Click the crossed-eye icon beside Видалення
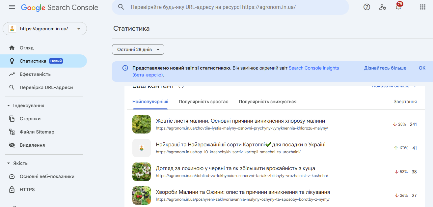The image size is (433, 207). pyautogui.click(x=12, y=145)
